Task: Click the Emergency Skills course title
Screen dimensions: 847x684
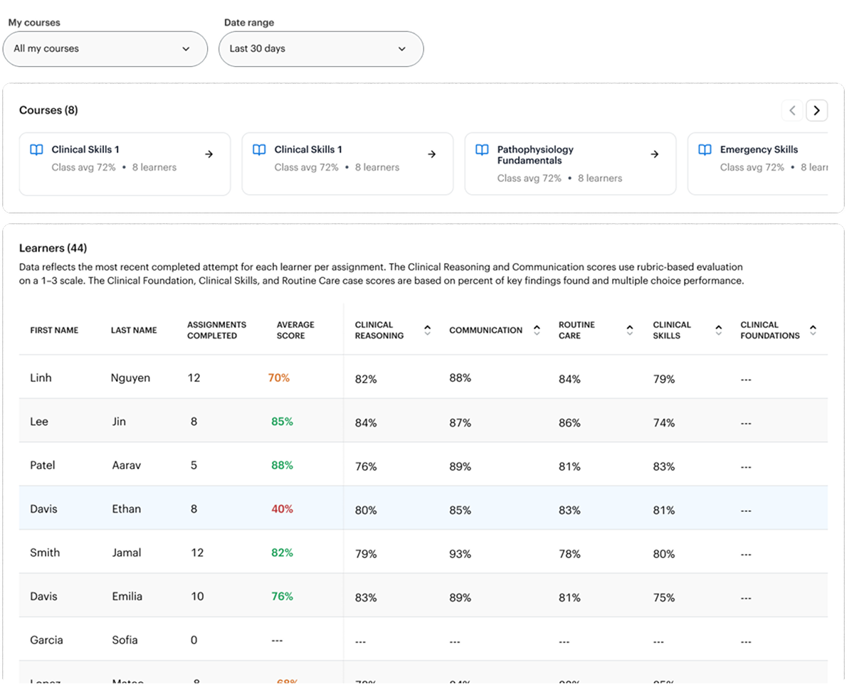Action: tap(759, 149)
